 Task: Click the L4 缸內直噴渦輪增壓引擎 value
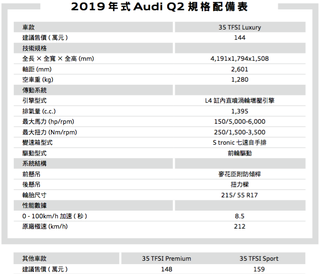240,101
